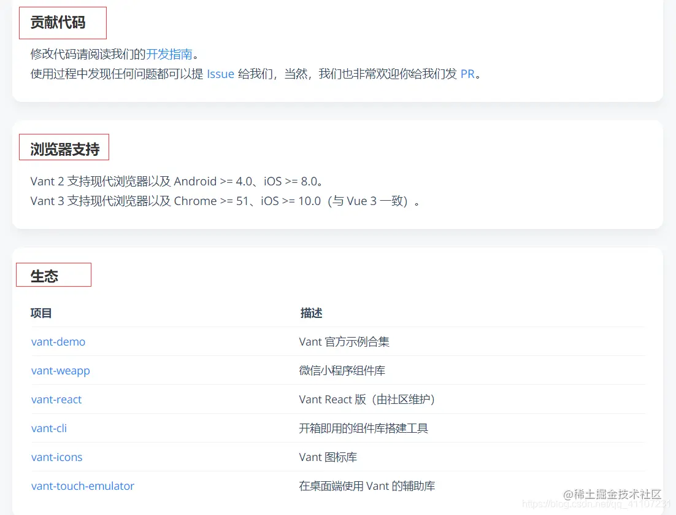Screen dimensions: 676x515
Task: Click the text '在桌面端使用 Vant 的辅助库'
Action: 367,486
